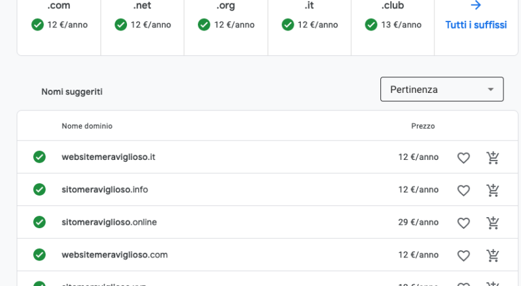Click the dropdown arrow in Pertinenza box
The width and height of the screenshot is (521, 286).
click(490, 89)
